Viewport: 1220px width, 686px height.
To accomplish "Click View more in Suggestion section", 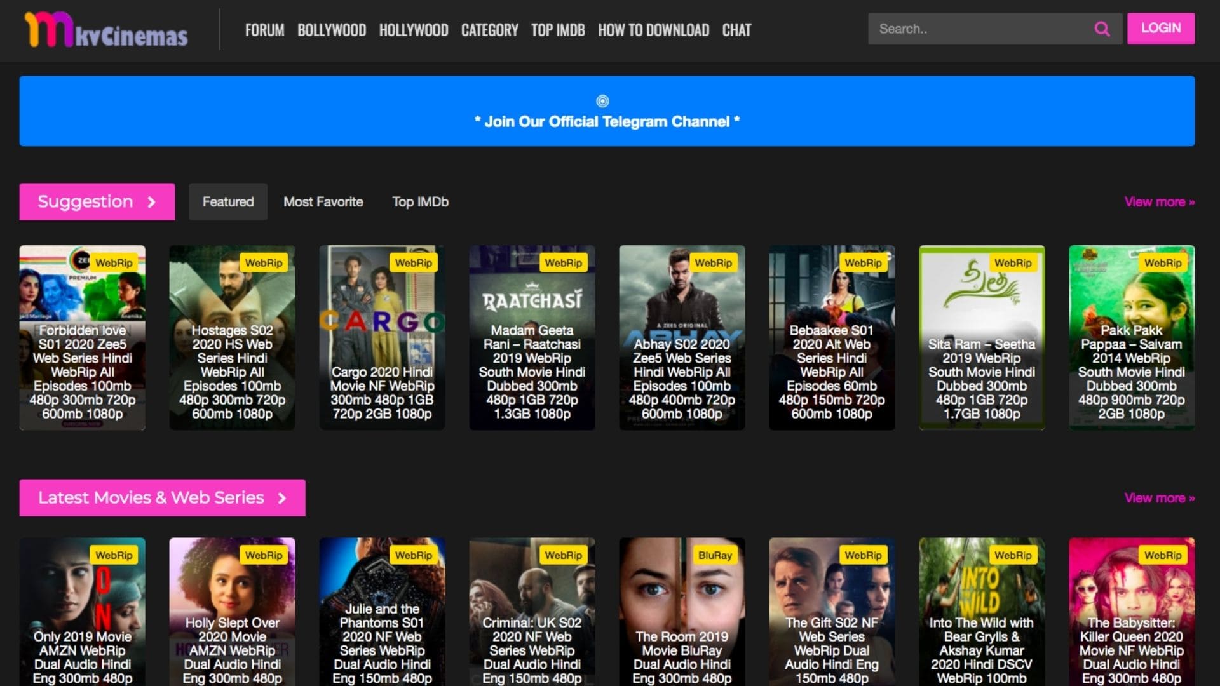I will pyautogui.click(x=1160, y=202).
